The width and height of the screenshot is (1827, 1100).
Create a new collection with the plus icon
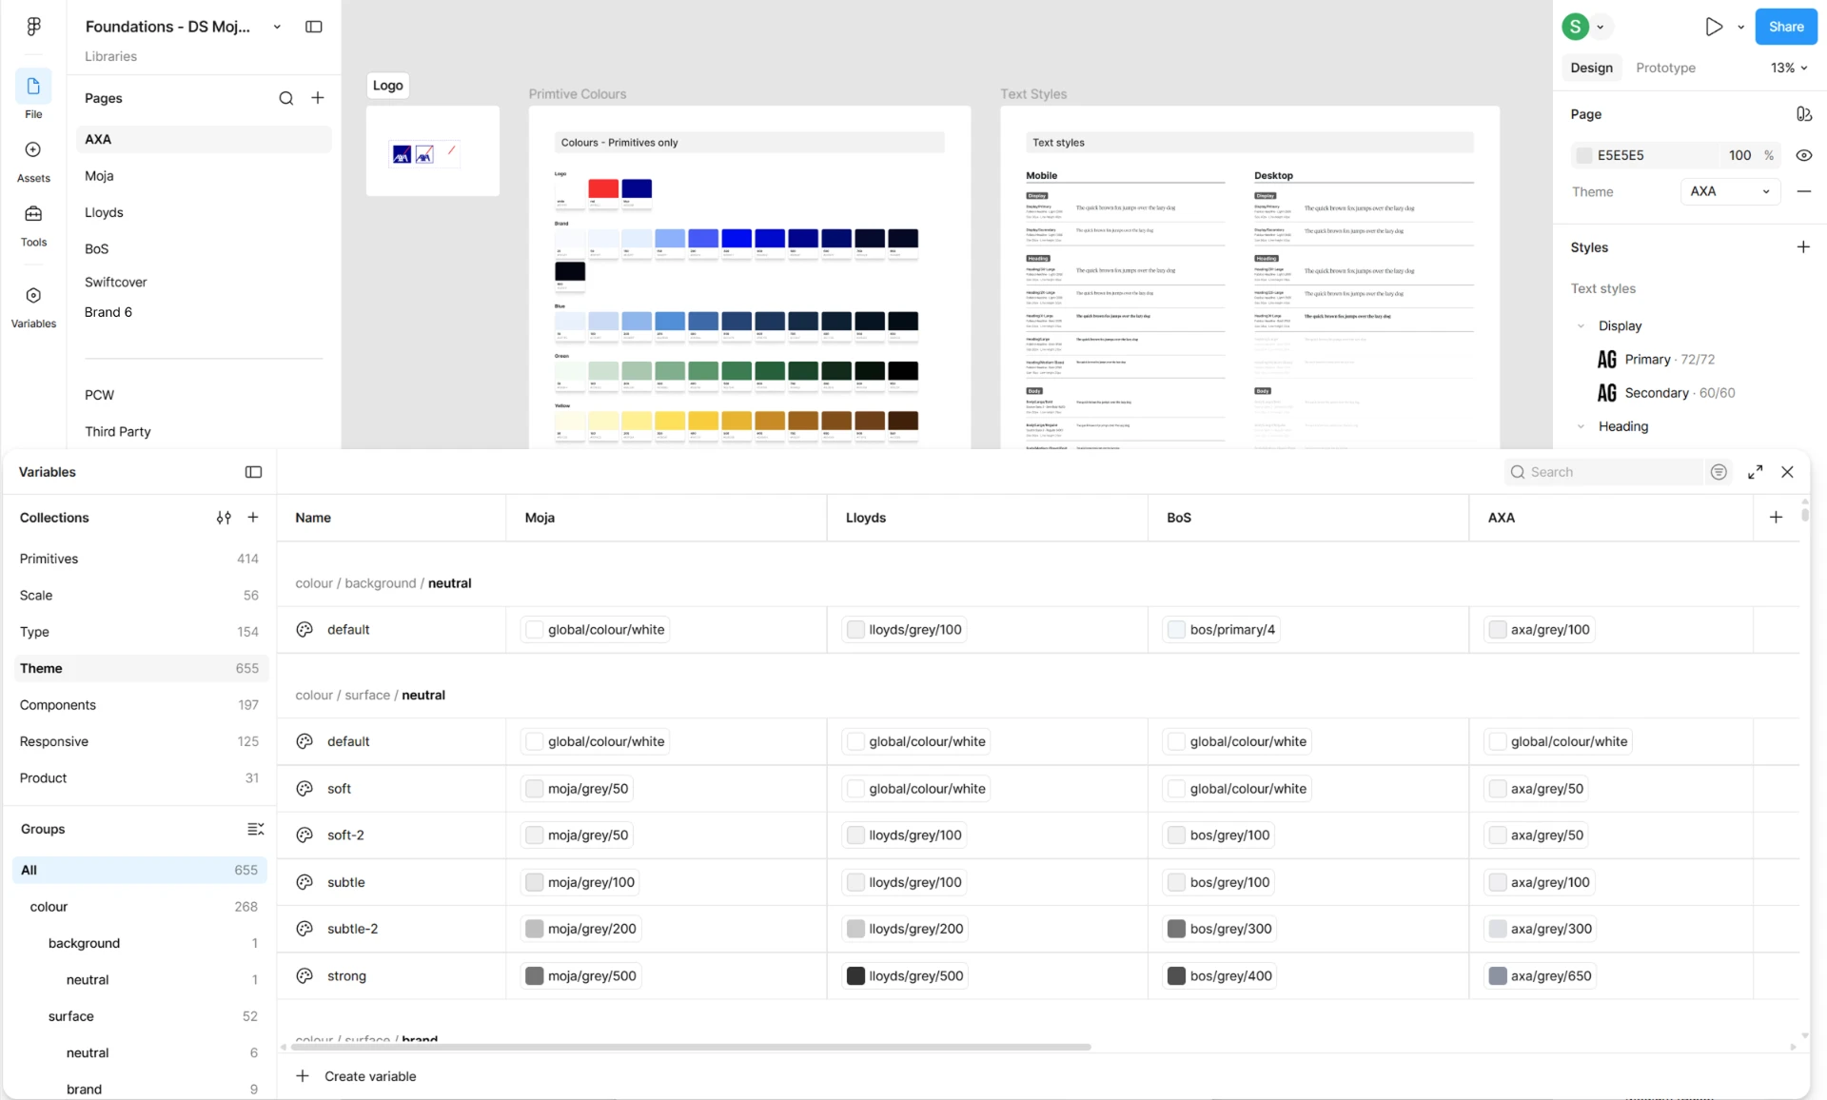(253, 518)
